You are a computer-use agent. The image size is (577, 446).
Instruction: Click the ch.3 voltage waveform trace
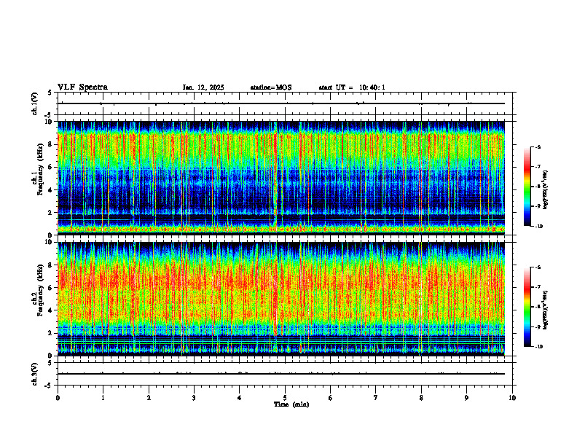pyautogui.click(x=281, y=374)
